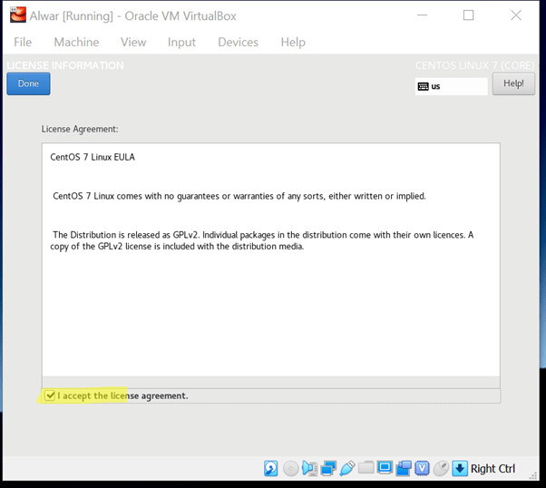546x488 pixels.
Task: Uncheck the license agreement checkbox
Action: pos(50,395)
